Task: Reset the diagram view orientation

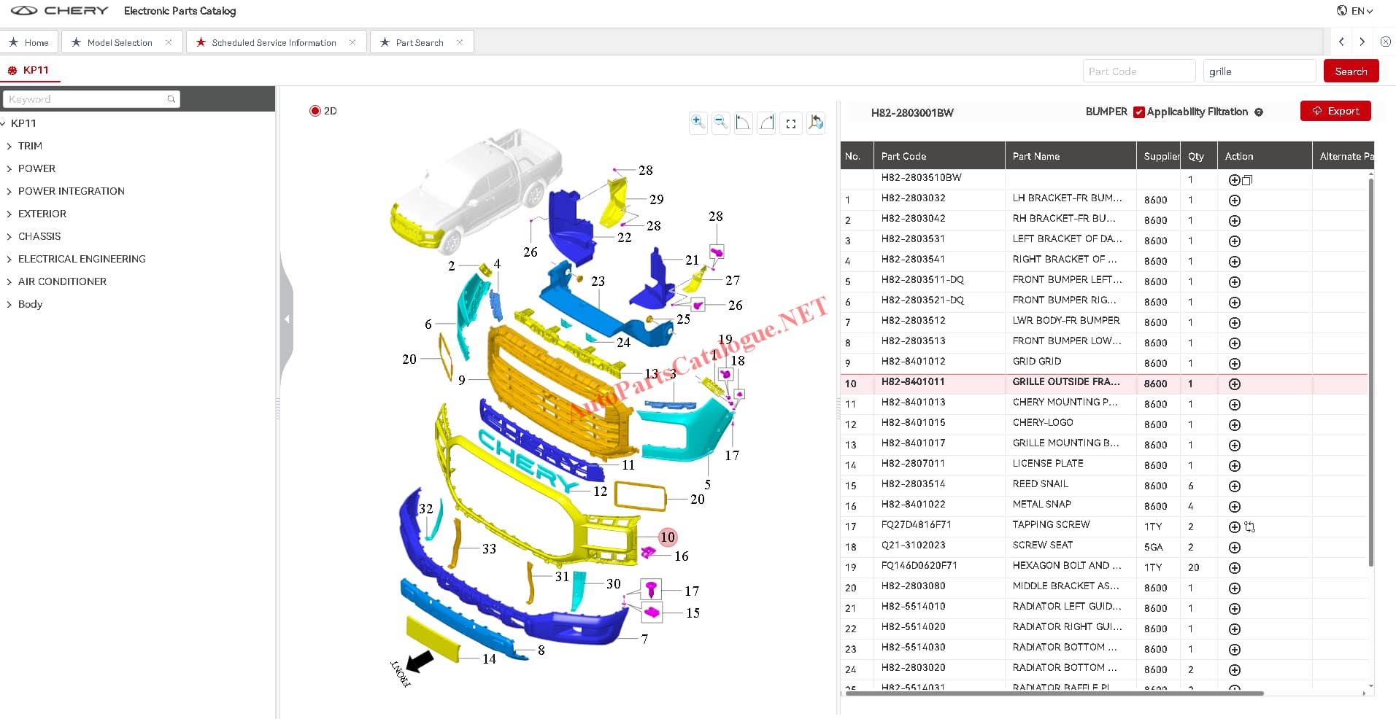Action: coord(816,123)
